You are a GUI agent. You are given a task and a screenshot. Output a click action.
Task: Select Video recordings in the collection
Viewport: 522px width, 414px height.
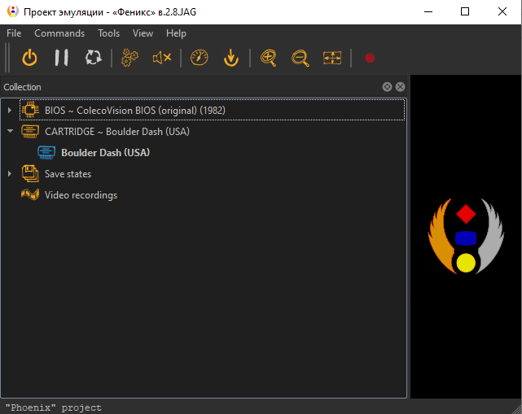point(81,195)
